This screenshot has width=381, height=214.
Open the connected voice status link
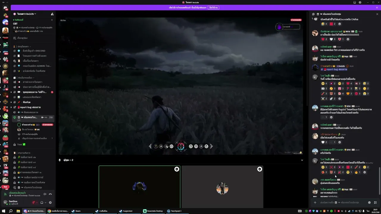pyautogui.click(x=18, y=193)
